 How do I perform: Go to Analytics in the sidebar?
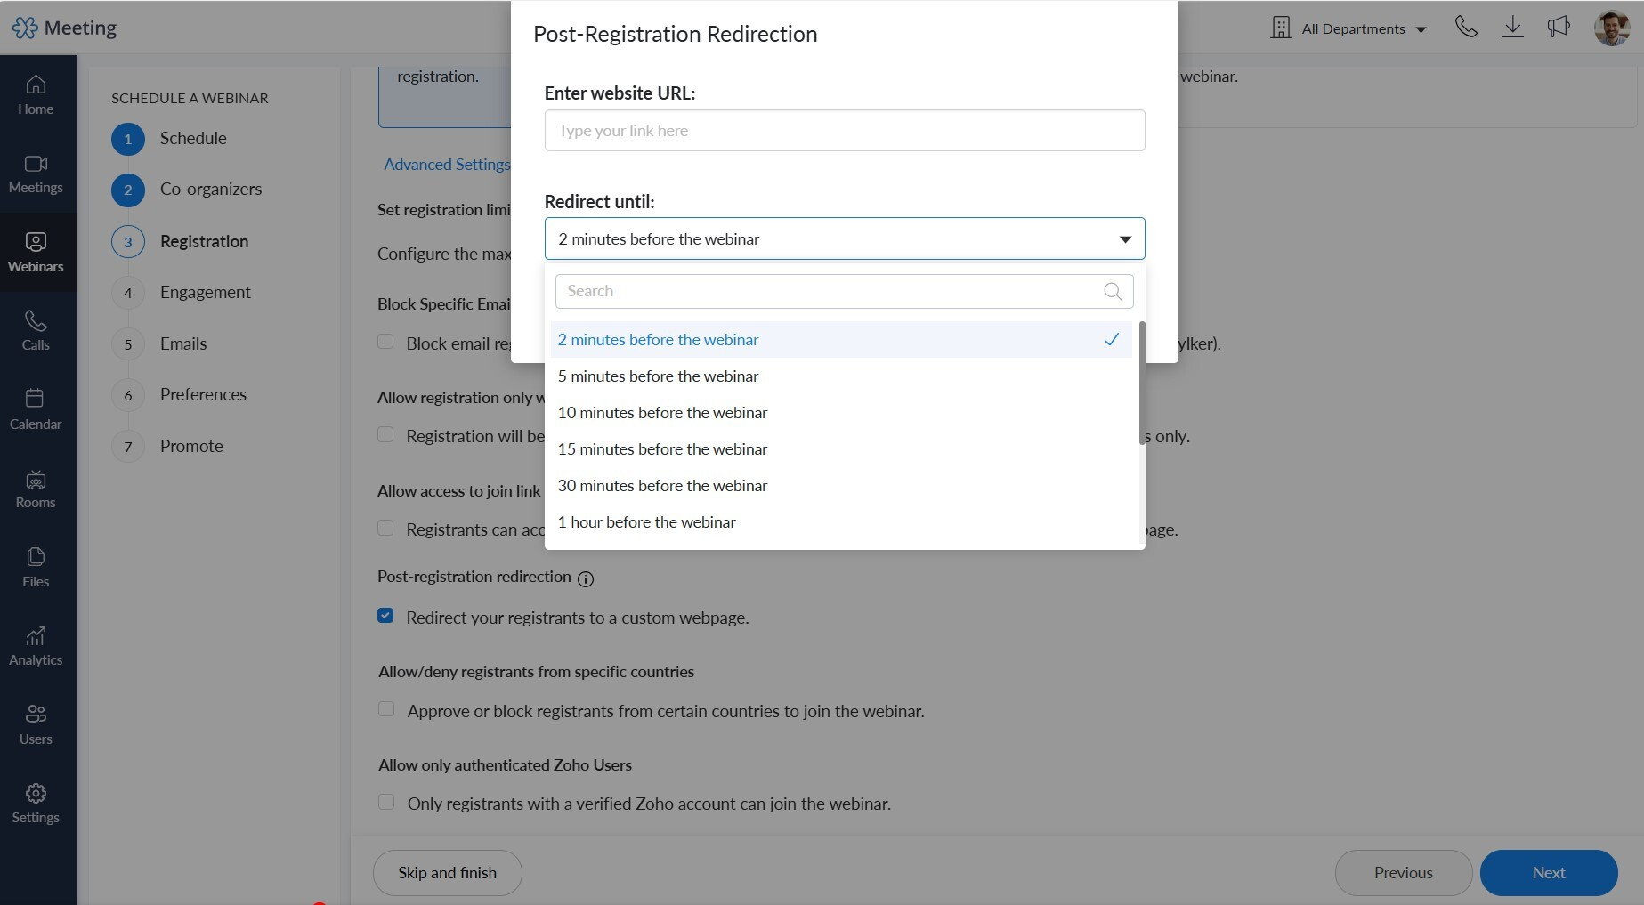point(36,647)
